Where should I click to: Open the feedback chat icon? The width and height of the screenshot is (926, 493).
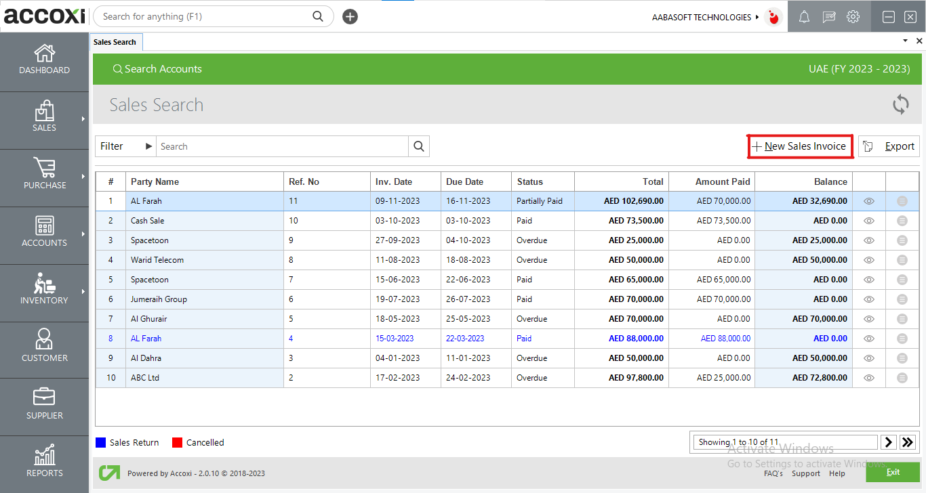[828, 16]
